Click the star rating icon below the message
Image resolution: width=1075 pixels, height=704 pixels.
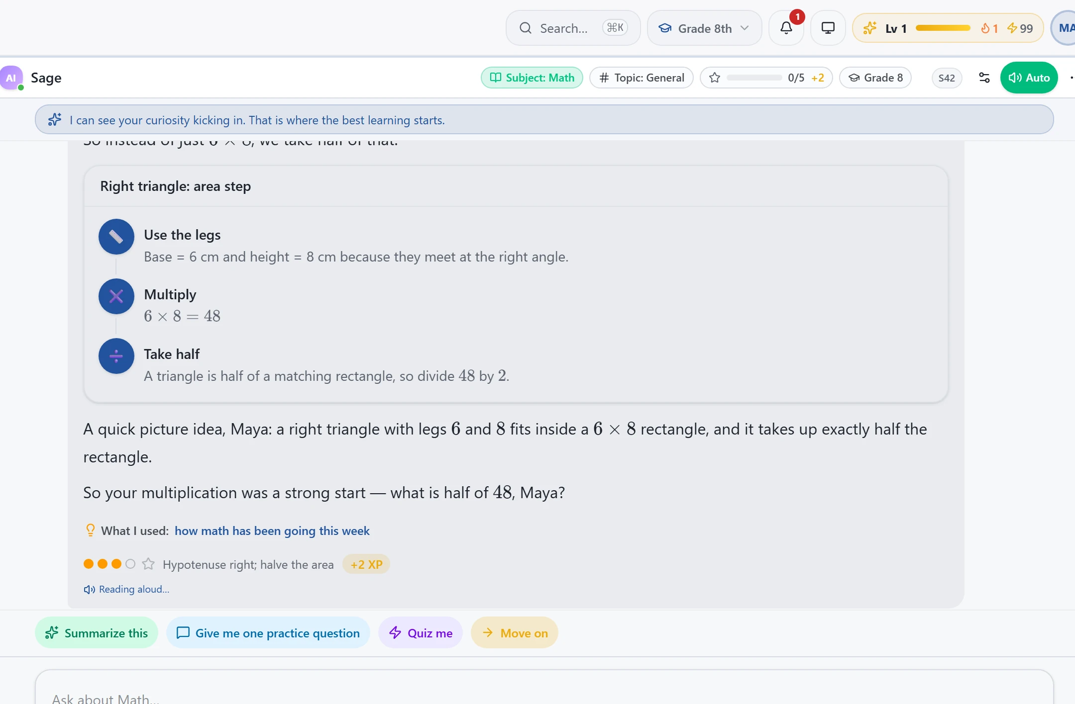[x=148, y=564]
